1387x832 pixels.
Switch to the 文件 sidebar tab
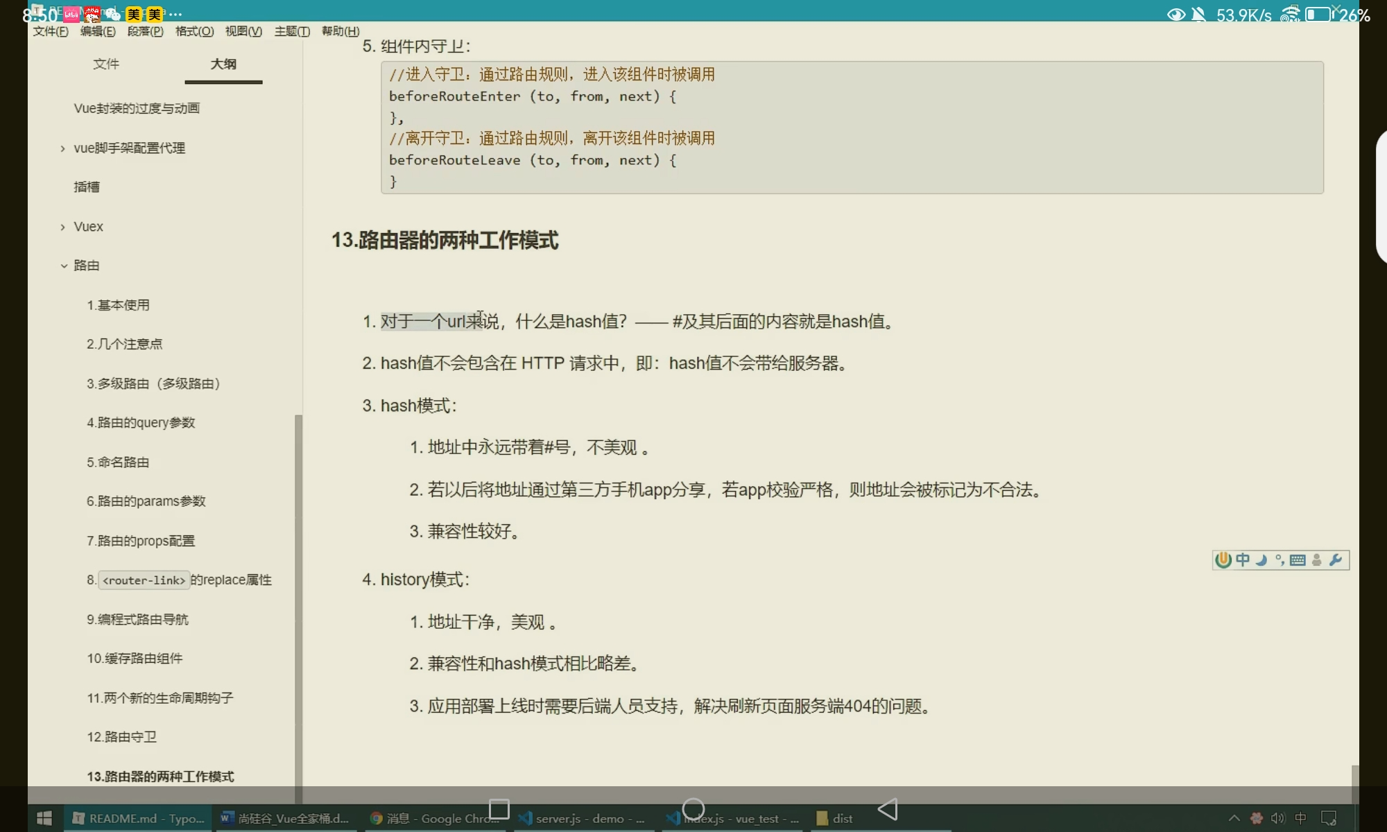tap(106, 64)
